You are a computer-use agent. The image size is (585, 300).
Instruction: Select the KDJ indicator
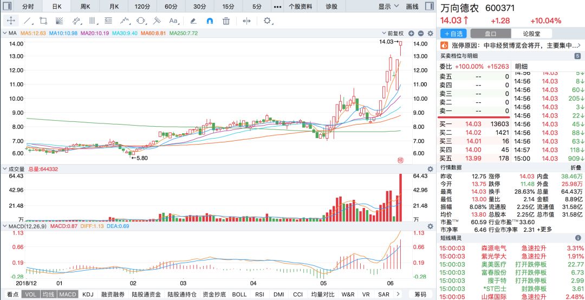(88, 295)
